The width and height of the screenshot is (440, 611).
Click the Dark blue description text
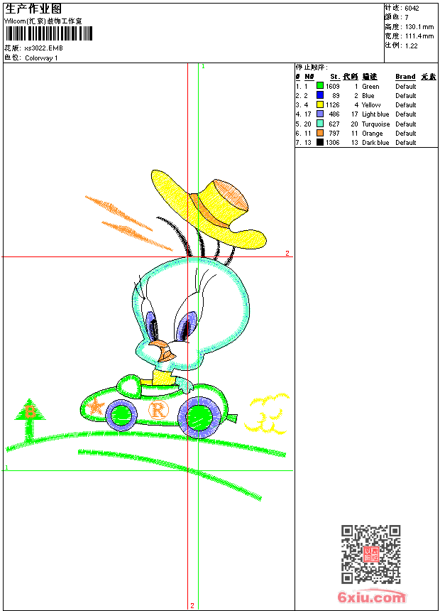coord(375,143)
